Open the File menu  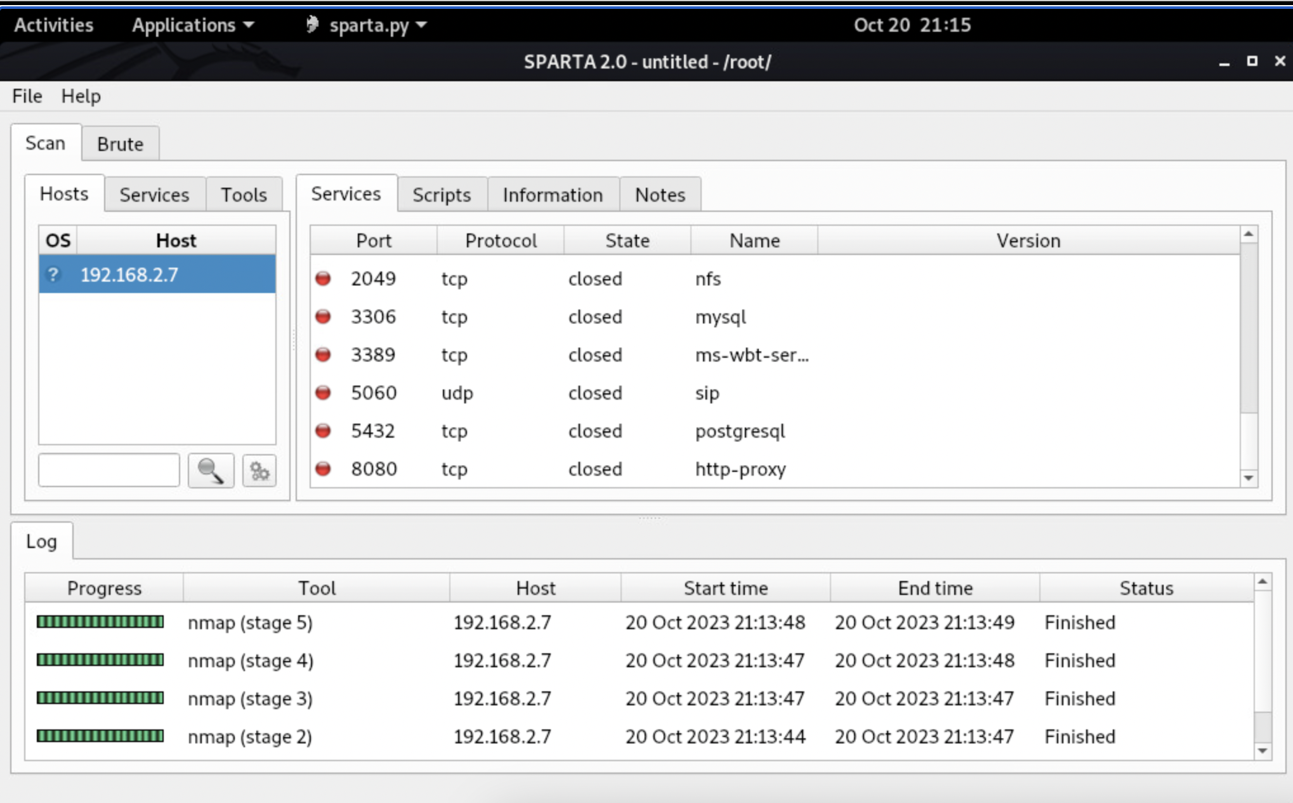27,96
